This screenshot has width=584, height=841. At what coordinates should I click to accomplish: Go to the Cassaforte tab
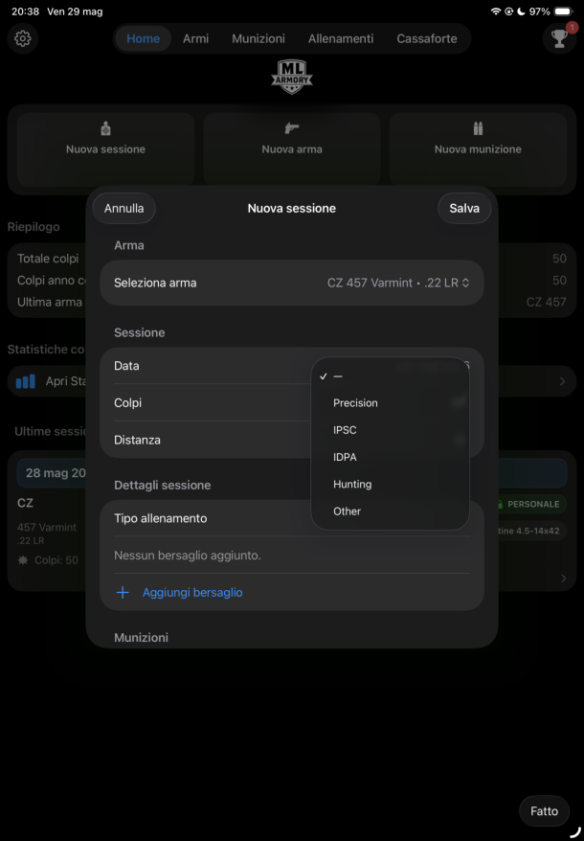click(427, 38)
